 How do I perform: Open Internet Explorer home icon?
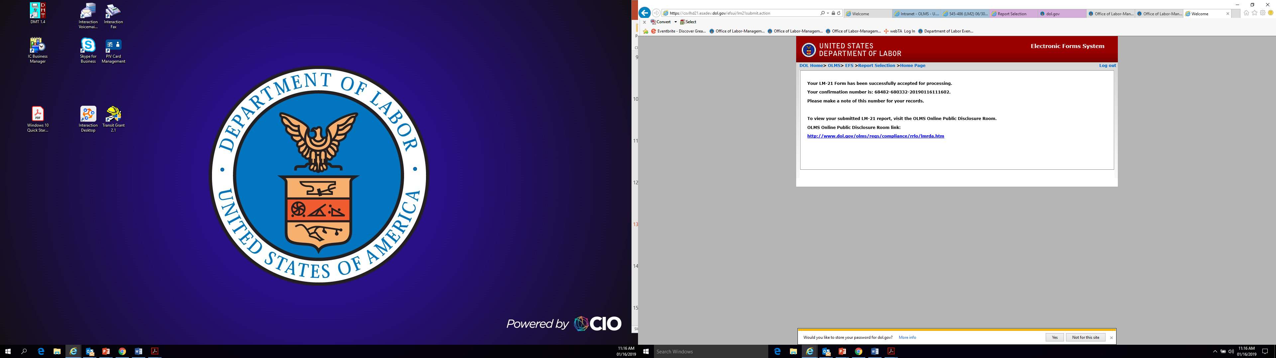[x=1246, y=13]
